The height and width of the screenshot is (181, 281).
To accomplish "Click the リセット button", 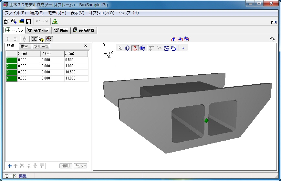I will pos(80,166).
